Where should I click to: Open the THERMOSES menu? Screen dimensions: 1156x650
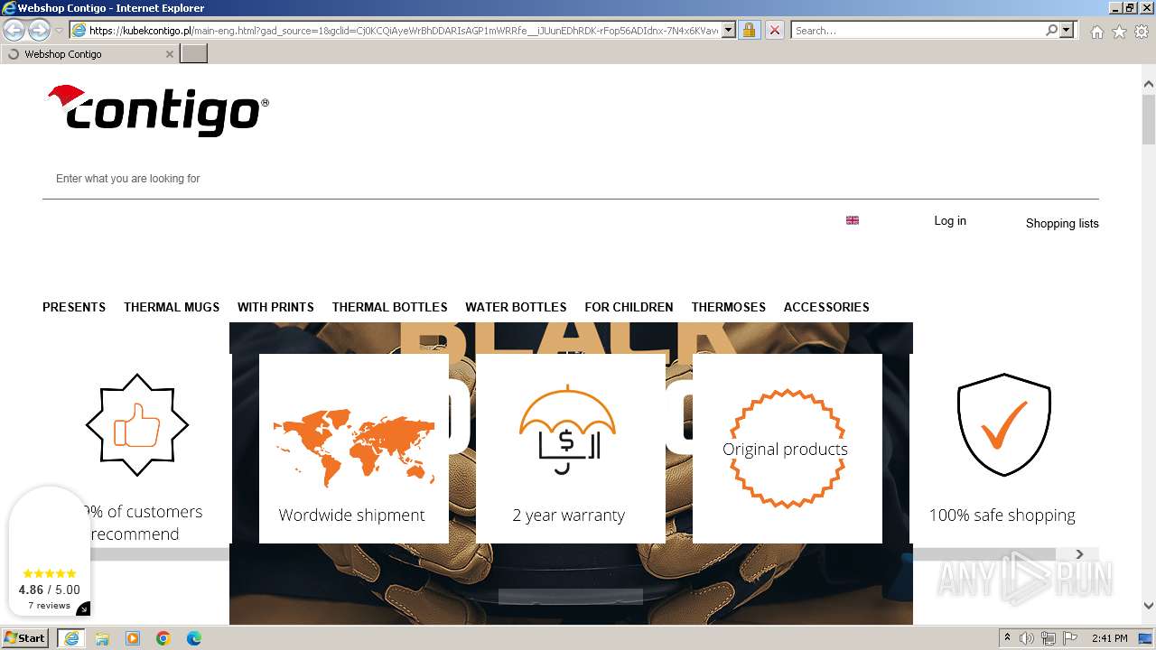pyautogui.click(x=728, y=307)
